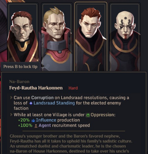Select the highlighted Feyd-Rautha portrait

click(x=91, y=37)
